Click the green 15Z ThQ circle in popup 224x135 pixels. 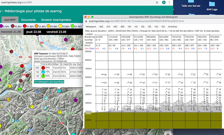[43, 76]
